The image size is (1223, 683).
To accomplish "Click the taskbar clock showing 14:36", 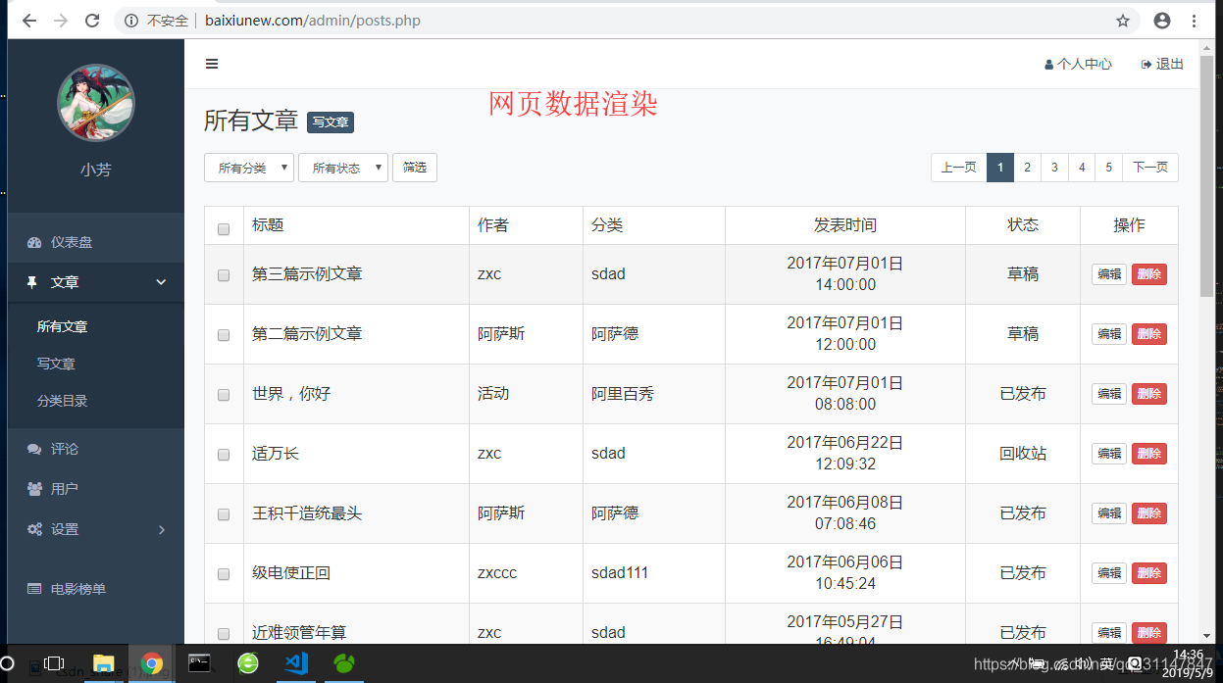I will tap(1188, 655).
